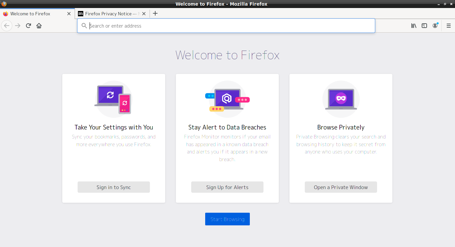Click Stay Alert to Data Breaches heading

point(227,127)
